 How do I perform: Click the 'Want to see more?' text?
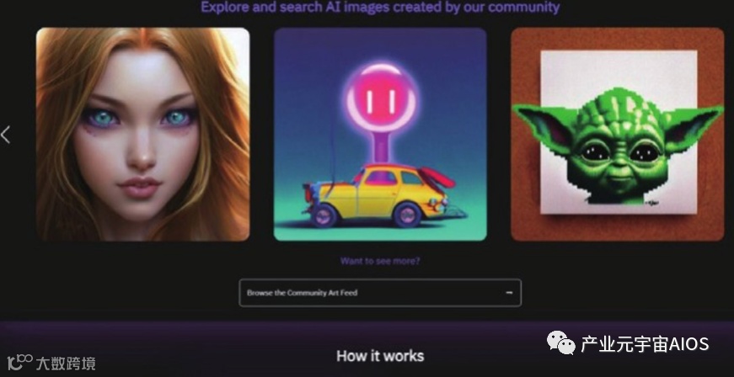point(380,261)
